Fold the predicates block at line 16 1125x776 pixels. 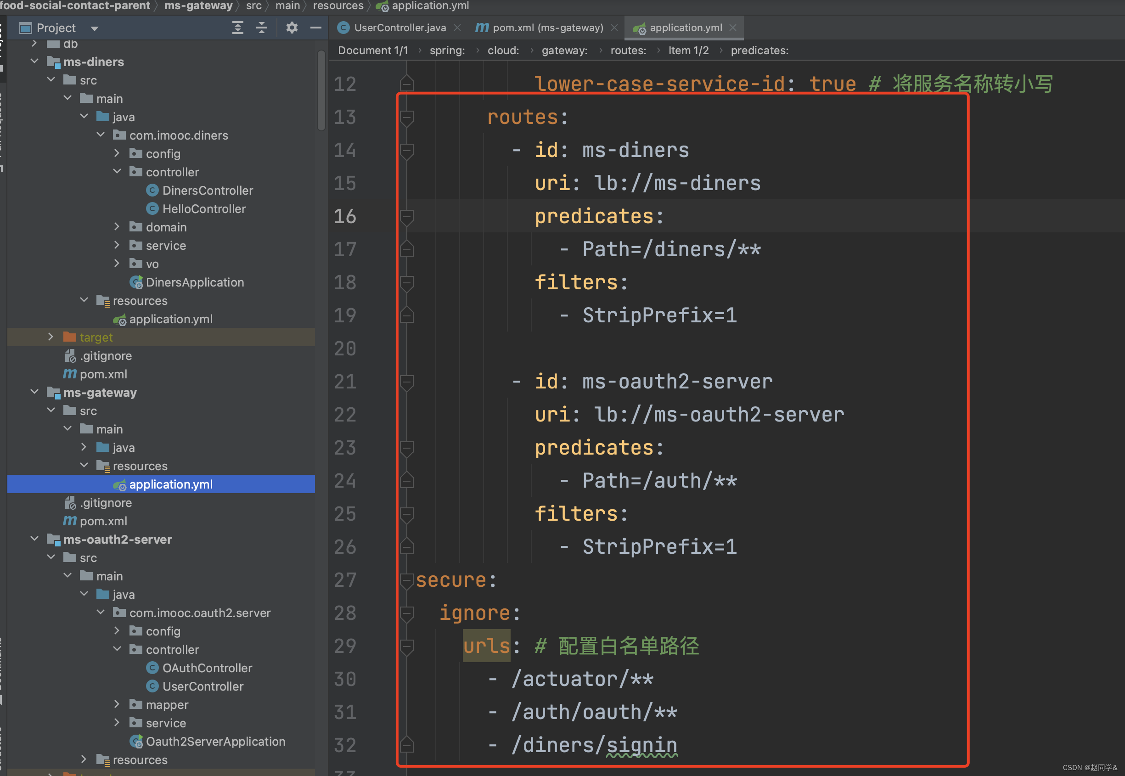click(406, 216)
